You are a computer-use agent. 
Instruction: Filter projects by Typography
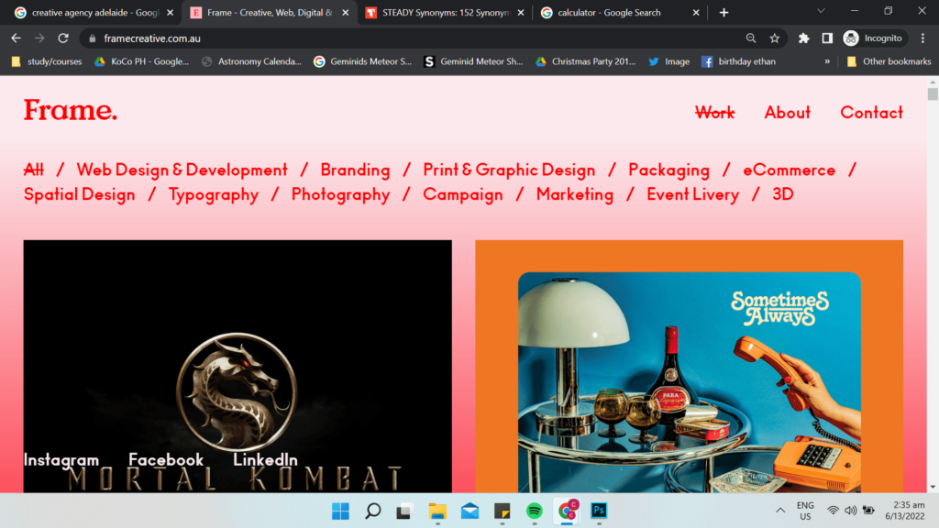pyautogui.click(x=213, y=194)
